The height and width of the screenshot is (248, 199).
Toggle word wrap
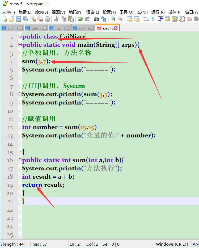point(146,19)
